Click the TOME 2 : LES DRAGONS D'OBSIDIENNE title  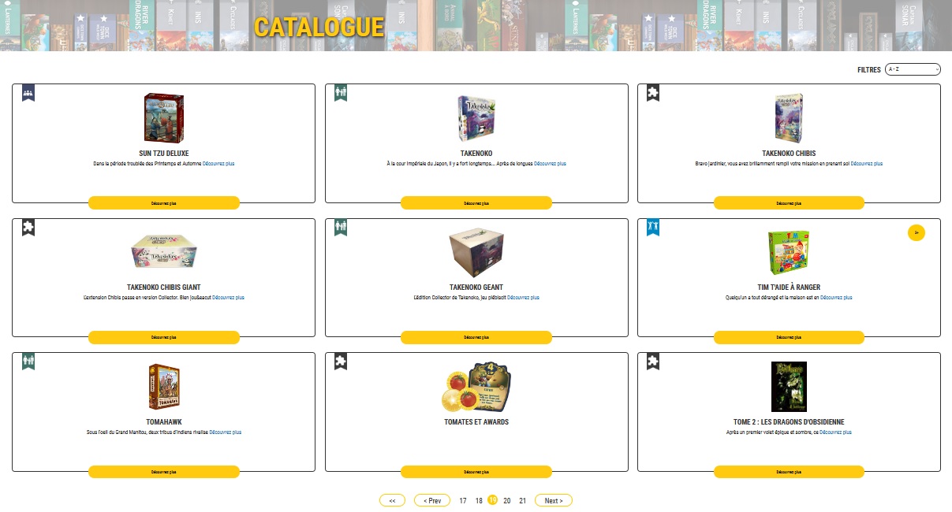[789, 422]
